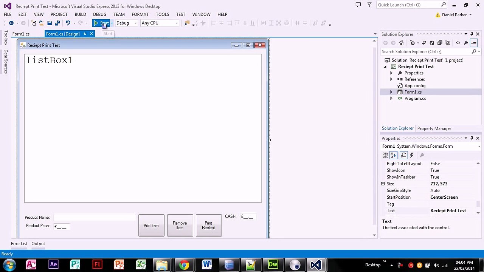Open Google Chrome from the taskbar
Viewport: 484px width, 272px height.
(184, 265)
